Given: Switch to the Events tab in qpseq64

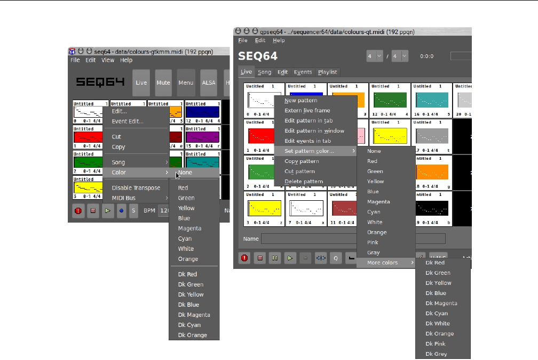Looking at the screenshot, I should pos(303,72).
